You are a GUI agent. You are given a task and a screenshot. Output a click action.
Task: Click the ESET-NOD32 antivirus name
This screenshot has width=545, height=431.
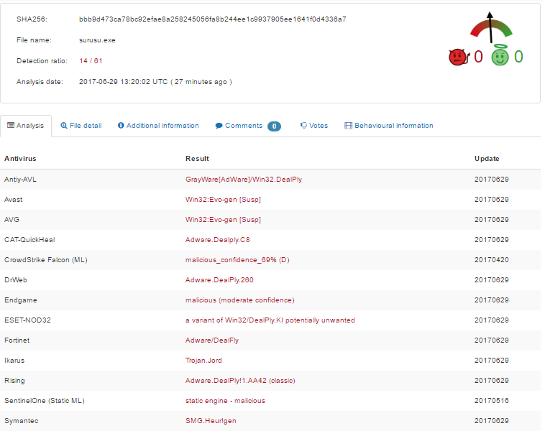click(x=27, y=320)
